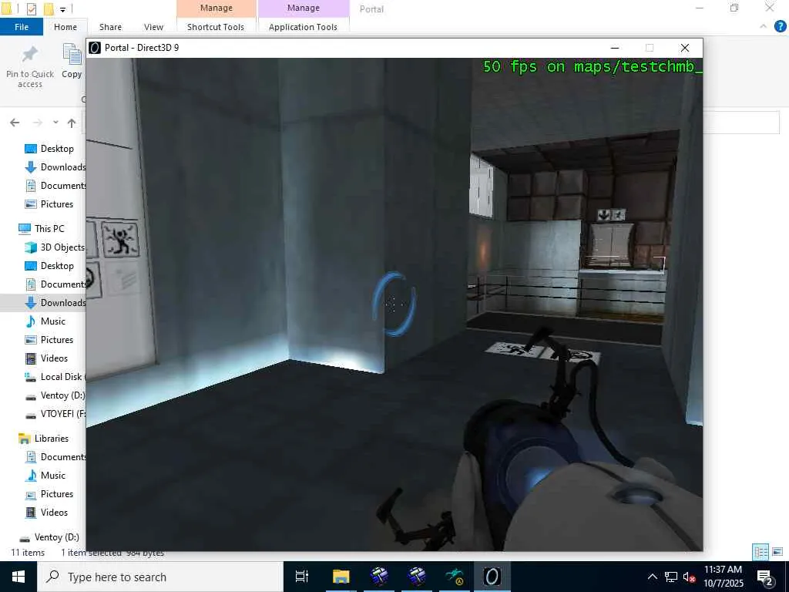789x592 pixels.
Task: Open File Explorer from taskbar
Action: click(341, 577)
